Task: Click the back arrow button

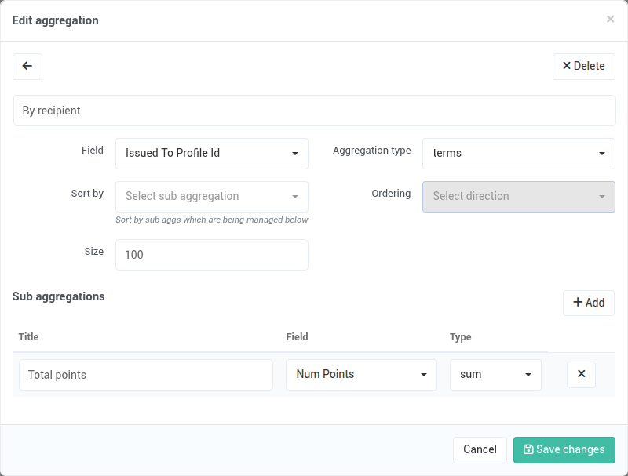Action: tap(27, 67)
